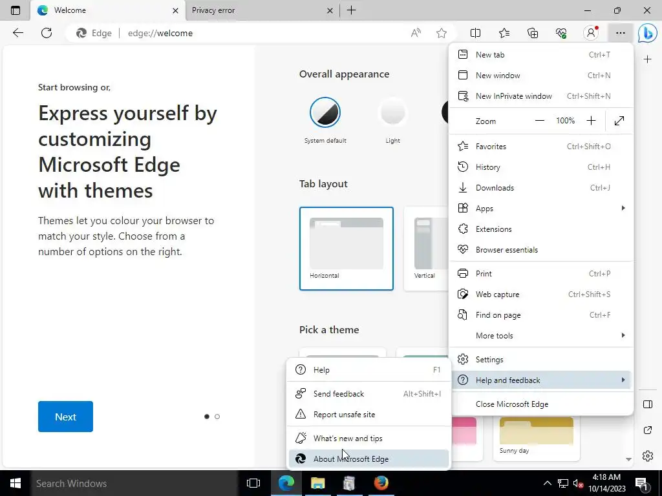Launch Firefox from the taskbar
Screen dimensions: 662x496
pos(381,483)
